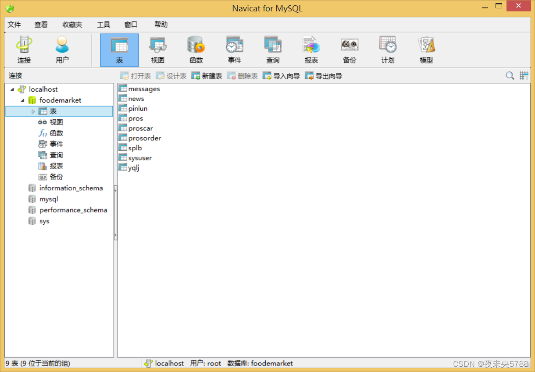Select the sysuser table
This screenshot has width=535, height=372.
pyautogui.click(x=140, y=158)
